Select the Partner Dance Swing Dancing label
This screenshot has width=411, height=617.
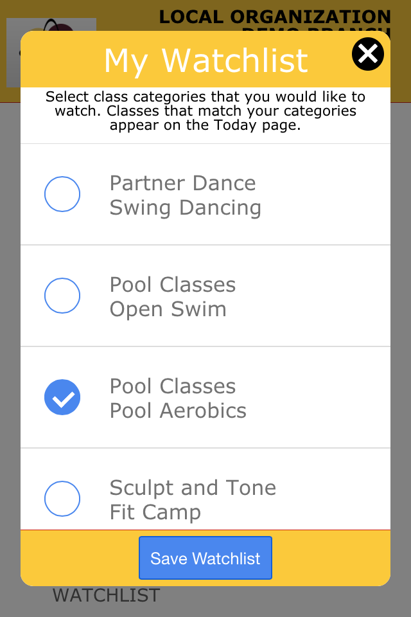point(185,195)
